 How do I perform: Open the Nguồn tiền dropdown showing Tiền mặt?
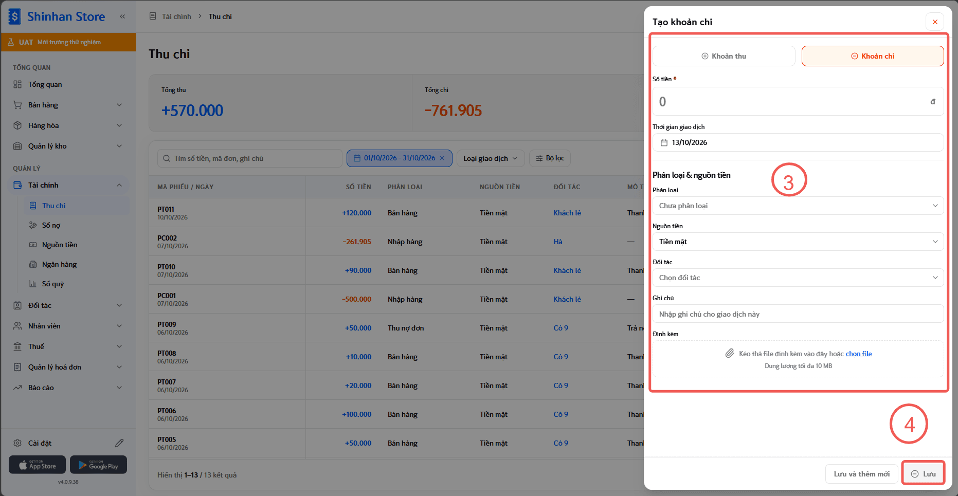click(x=798, y=242)
